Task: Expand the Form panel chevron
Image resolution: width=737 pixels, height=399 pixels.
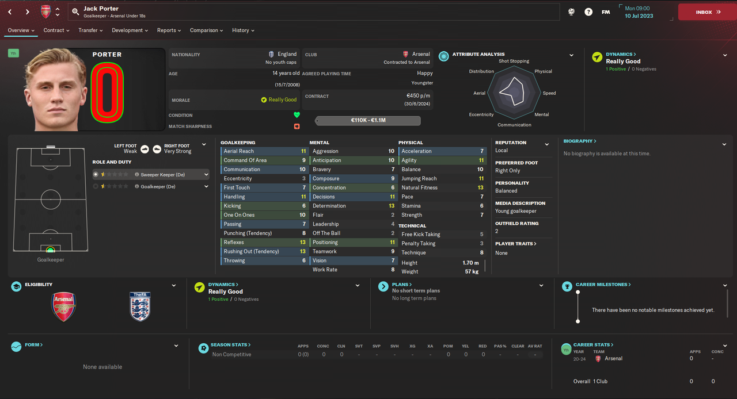Action: coord(176,346)
